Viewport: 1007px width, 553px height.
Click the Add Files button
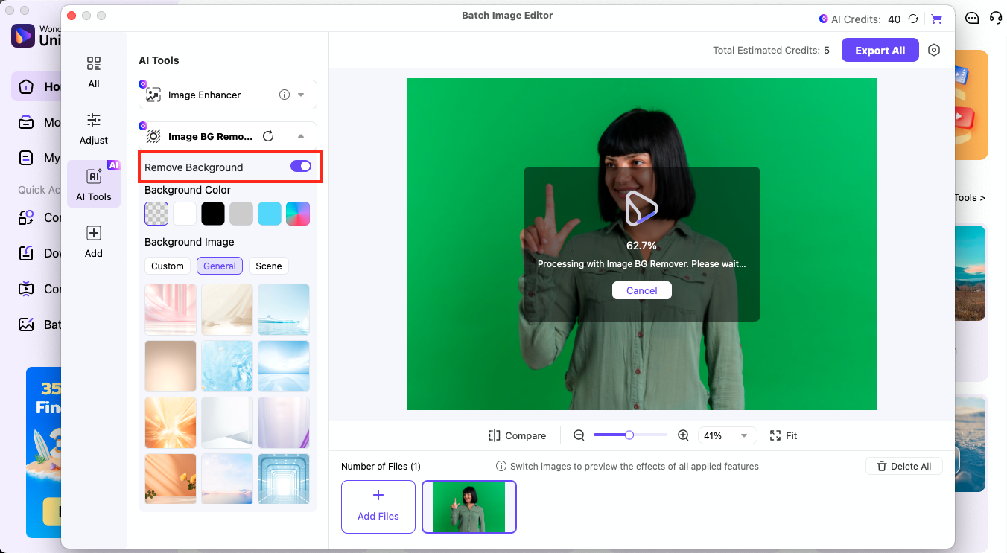pos(378,507)
